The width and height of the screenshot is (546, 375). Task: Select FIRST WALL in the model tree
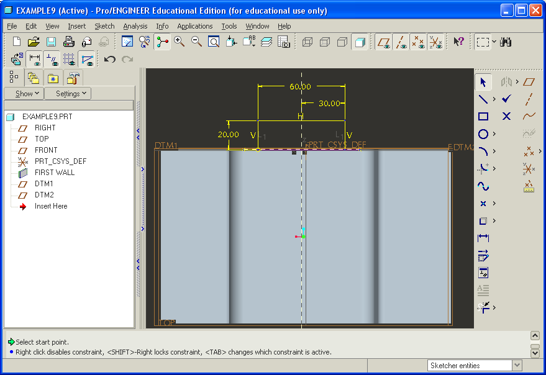pos(54,173)
